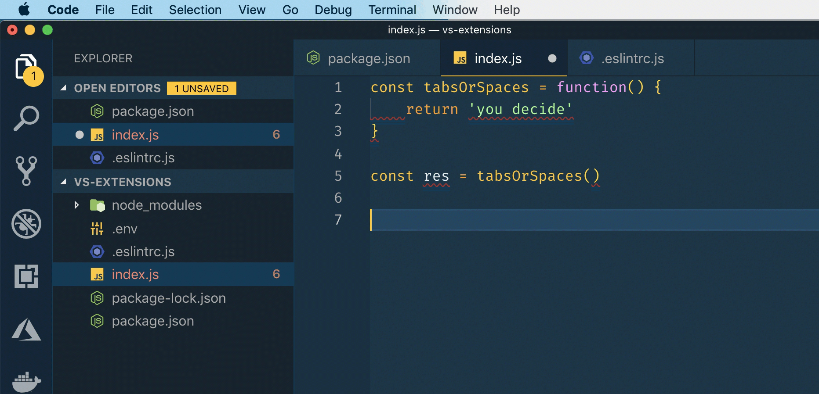Open the Debug view icon

pos(26,224)
